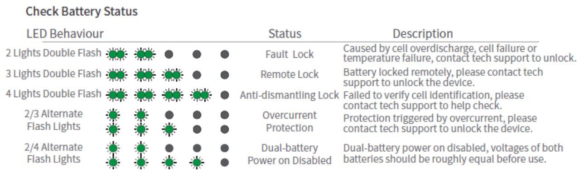Click the Overcurrent Protection status label
Image resolution: width=580 pixels, height=173 pixels.
(290, 122)
